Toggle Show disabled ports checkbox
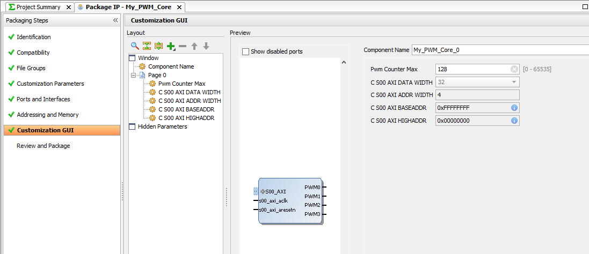 pyautogui.click(x=246, y=51)
